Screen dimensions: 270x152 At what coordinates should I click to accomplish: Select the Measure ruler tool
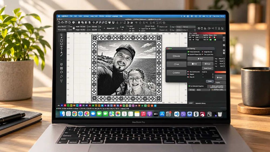pyautogui.click(x=62, y=55)
